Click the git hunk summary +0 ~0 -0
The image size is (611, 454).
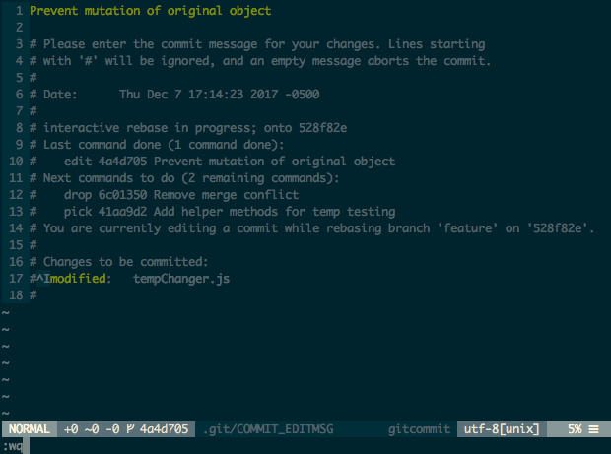(x=92, y=429)
